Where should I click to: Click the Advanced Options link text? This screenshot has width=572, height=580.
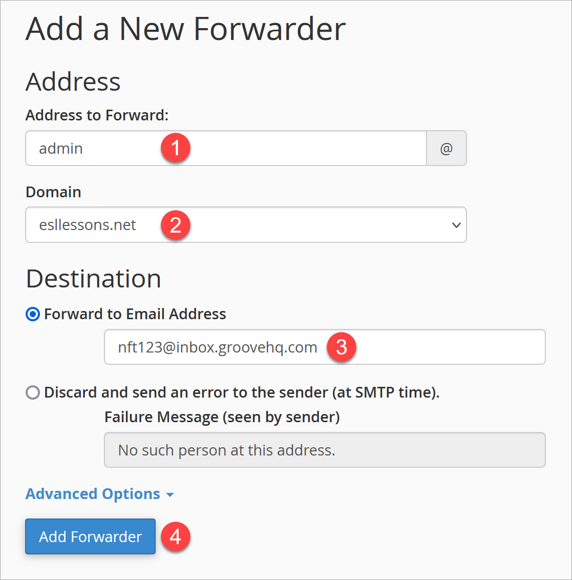pos(93,494)
